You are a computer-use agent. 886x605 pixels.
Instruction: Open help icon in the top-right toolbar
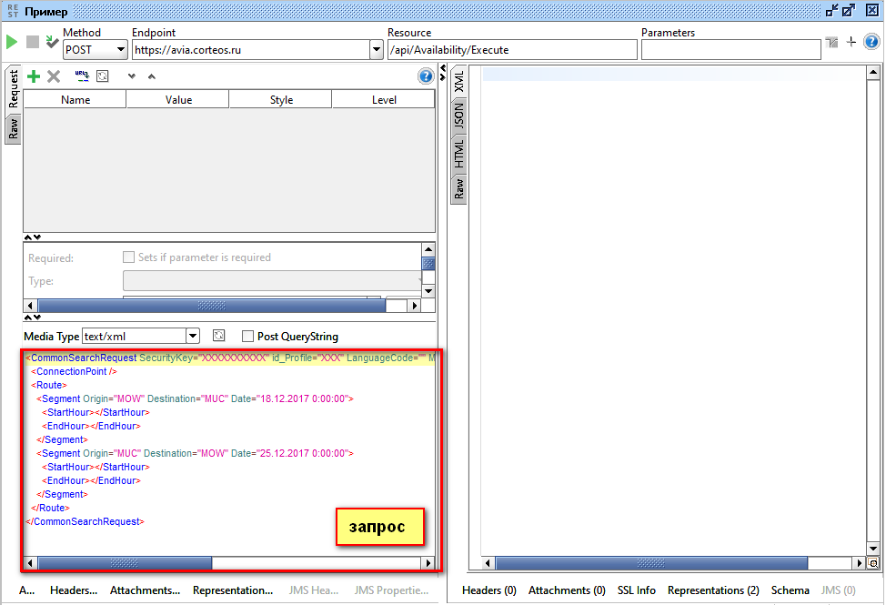pos(871,42)
